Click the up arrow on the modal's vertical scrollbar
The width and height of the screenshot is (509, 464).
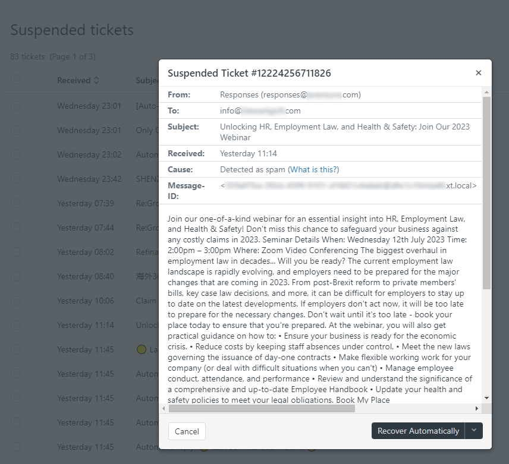pyautogui.click(x=486, y=92)
